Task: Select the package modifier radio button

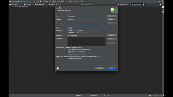Action: click(x=76, y=30)
